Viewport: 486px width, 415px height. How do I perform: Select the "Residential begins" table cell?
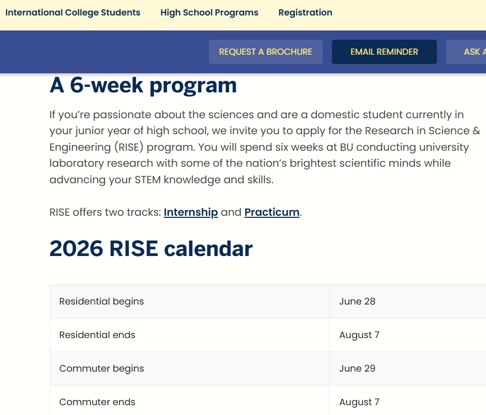pos(101,301)
